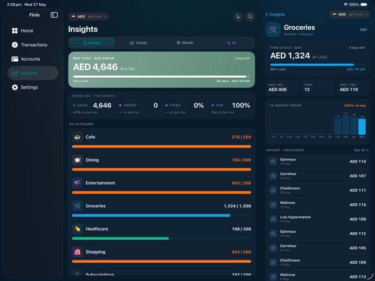This screenshot has width=375, height=281.
Task: Click the AVG / MO AED 406 card
Action: pos(282,88)
